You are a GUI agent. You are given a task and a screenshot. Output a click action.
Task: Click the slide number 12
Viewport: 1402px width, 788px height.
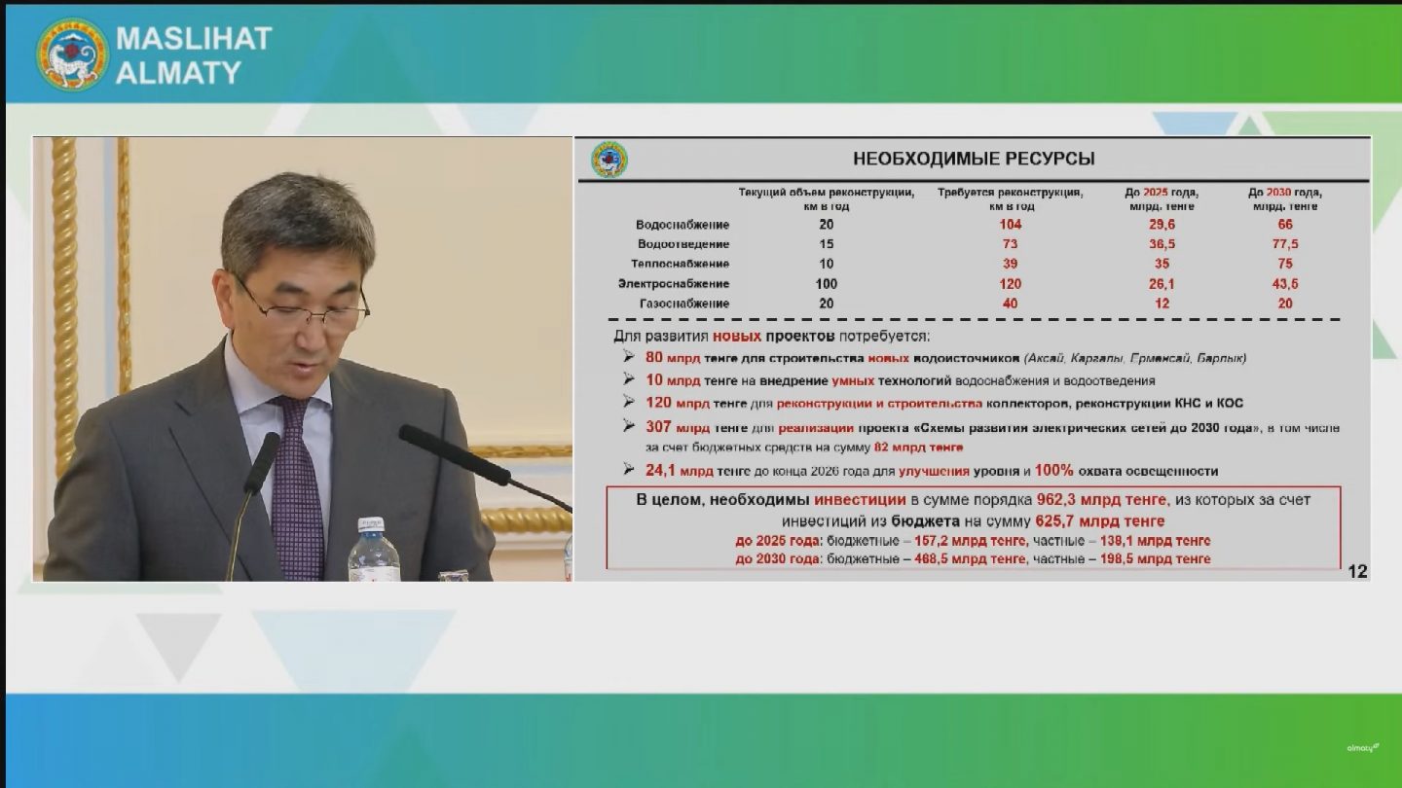(x=1357, y=572)
